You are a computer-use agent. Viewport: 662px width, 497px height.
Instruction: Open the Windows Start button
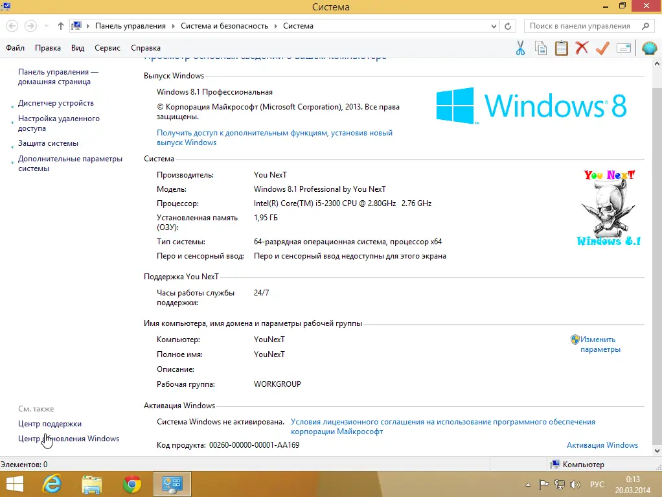tap(15, 484)
